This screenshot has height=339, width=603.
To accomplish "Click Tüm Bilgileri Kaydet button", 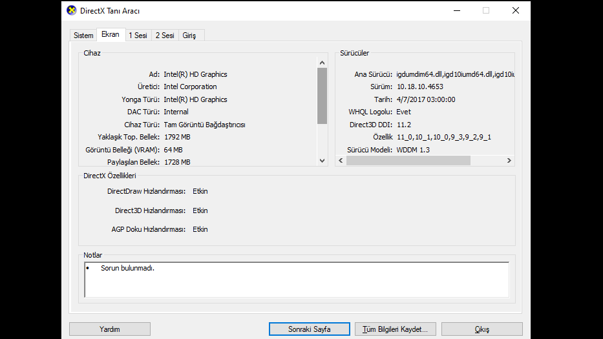I will (395, 329).
